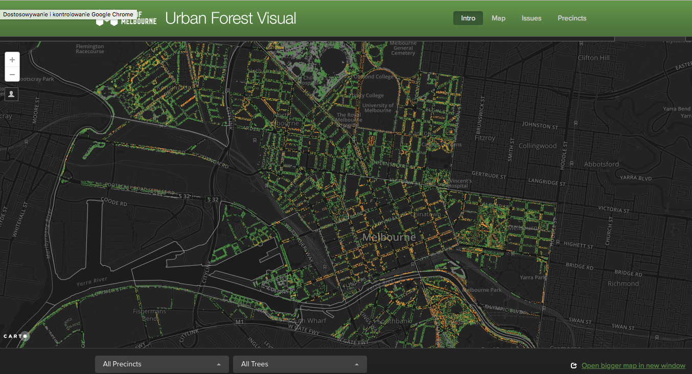Viewport: 692px width, 374px height.
Task: Go to the Issues tab
Action: click(532, 18)
